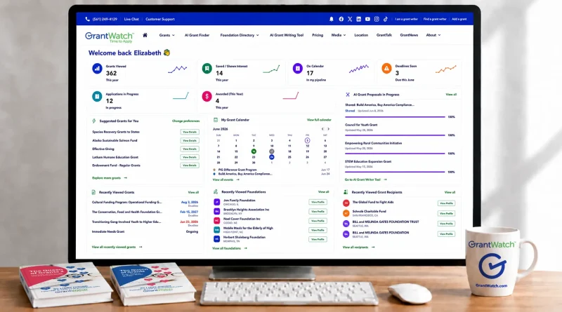Click progress bar for Council for Youth Grant

pos(395,135)
